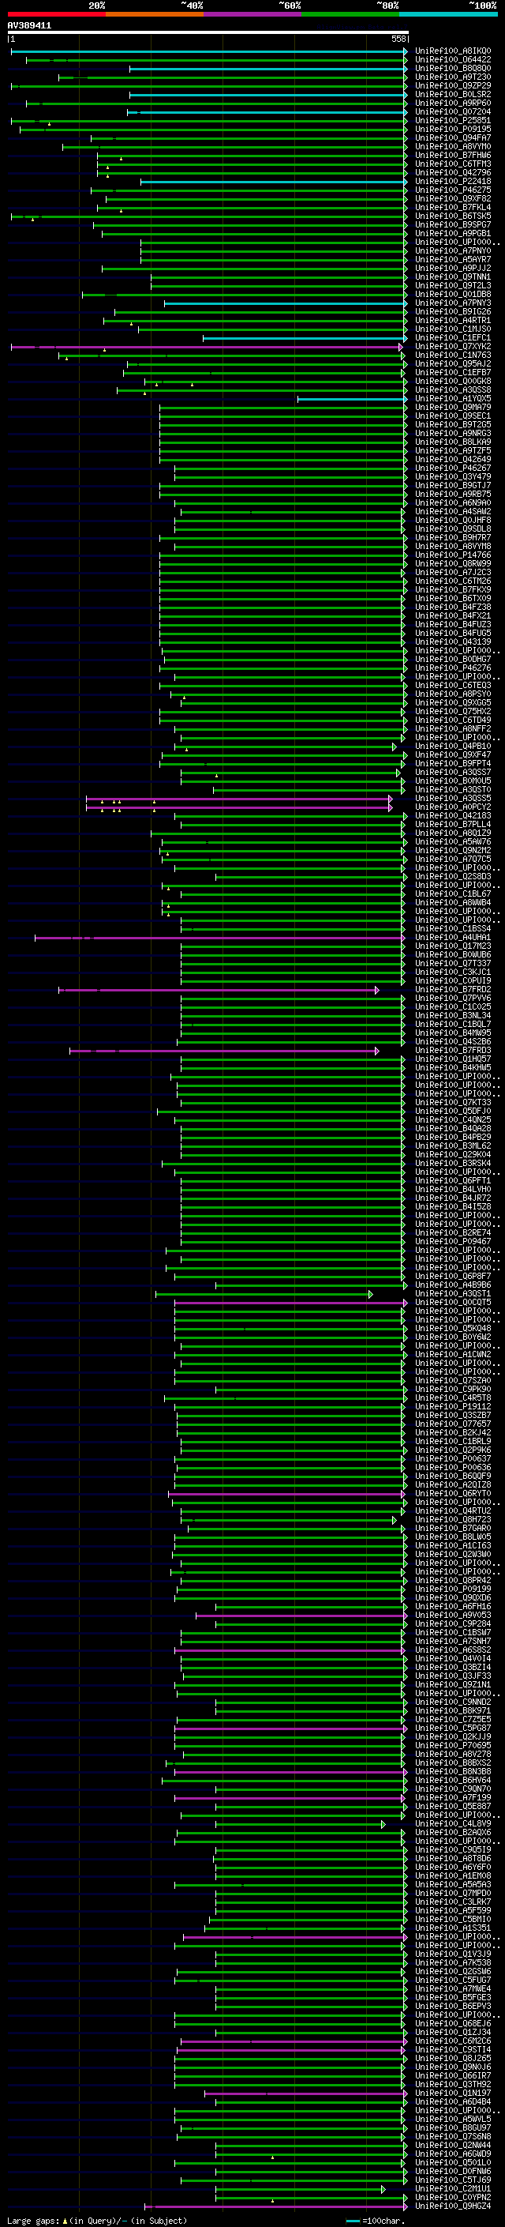Click the UniRef100_C6M2C6 label
The width and height of the screenshot is (505, 2227).
(452, 2041)
